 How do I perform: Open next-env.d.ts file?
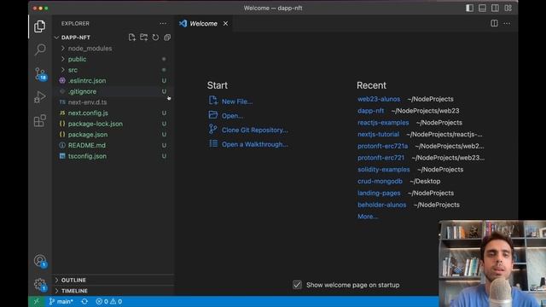tap(87, 102)
